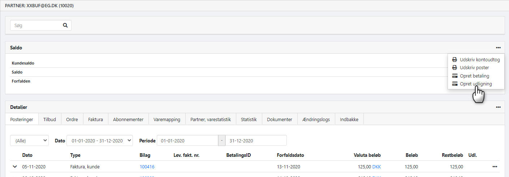
Task: Open row actions menu for invoice 100416
Action: [x=495, y=167]
